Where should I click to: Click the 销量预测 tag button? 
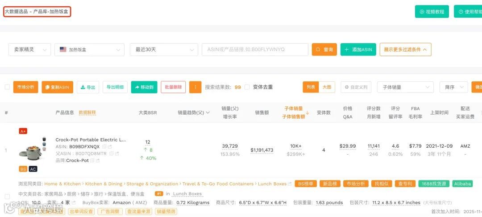(166, 212)
